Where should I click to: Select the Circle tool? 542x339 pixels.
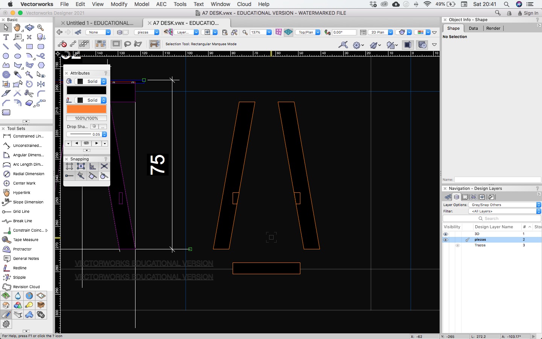[x=6, y=56]
